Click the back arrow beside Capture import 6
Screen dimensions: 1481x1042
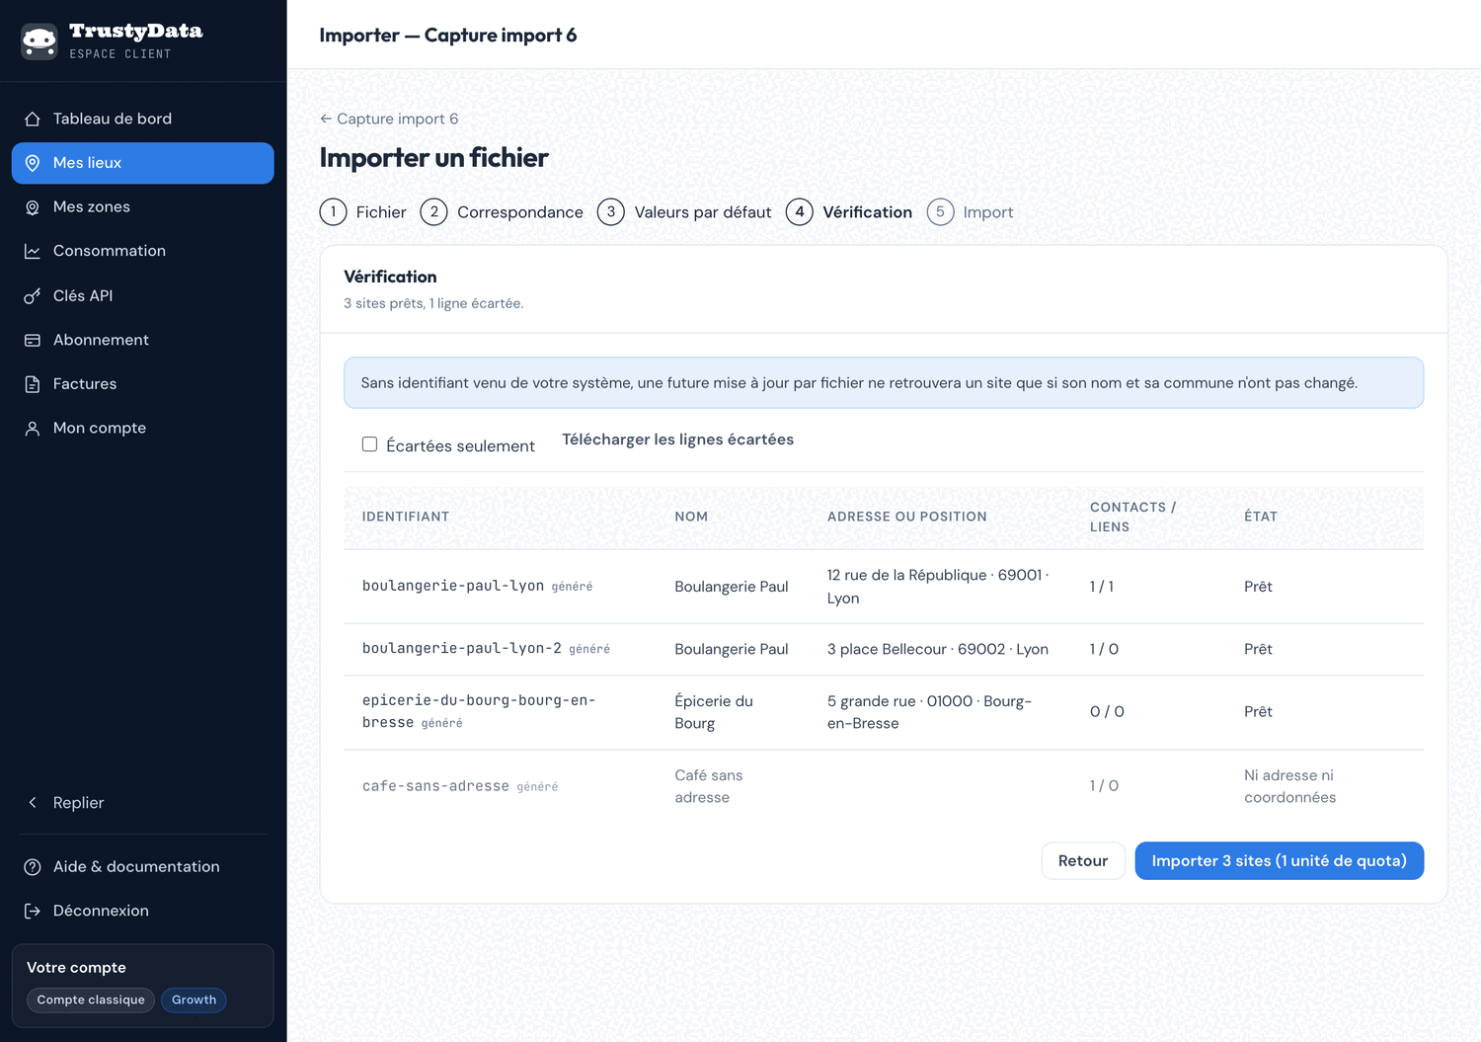326,119
